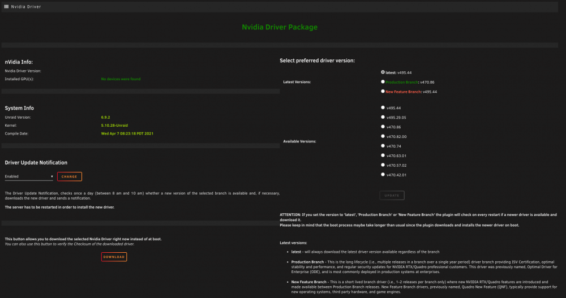The image size is (566, 298).
Task: Choose the New Feature Branch v495.44 radio
Action: 383,91
